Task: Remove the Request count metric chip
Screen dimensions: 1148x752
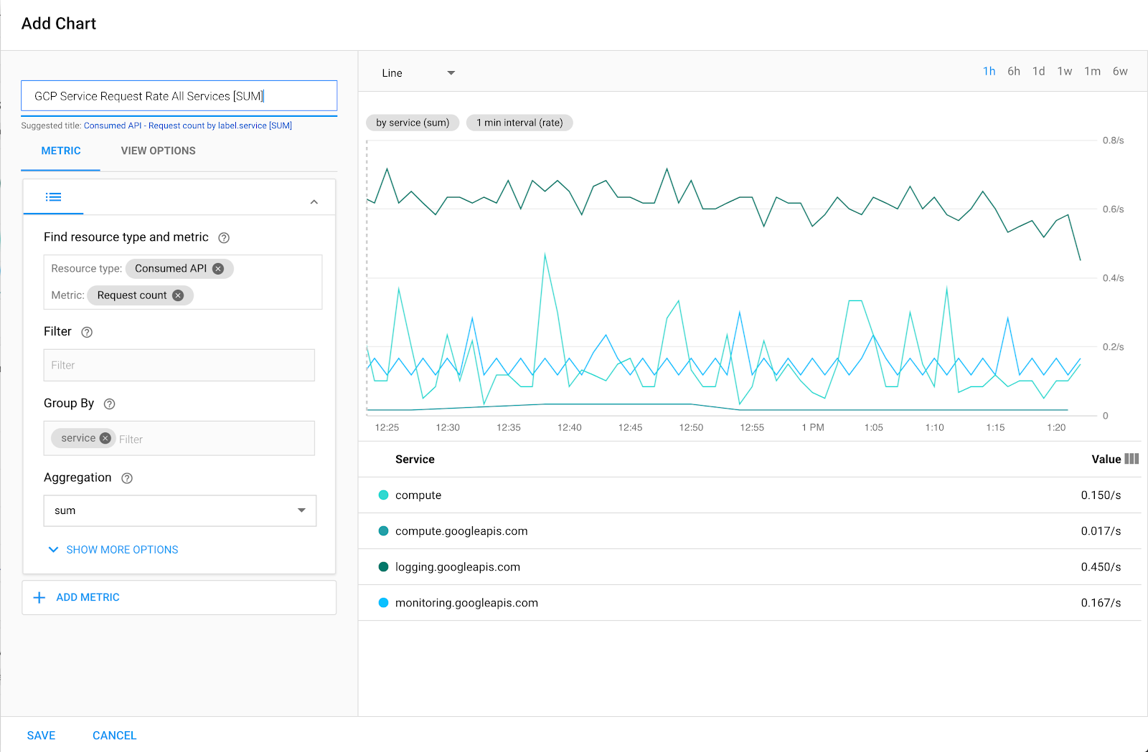Action: pyautogui.click(x=178, y=295)
